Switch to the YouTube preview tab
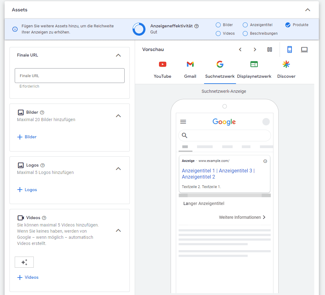 pos(163,70)
